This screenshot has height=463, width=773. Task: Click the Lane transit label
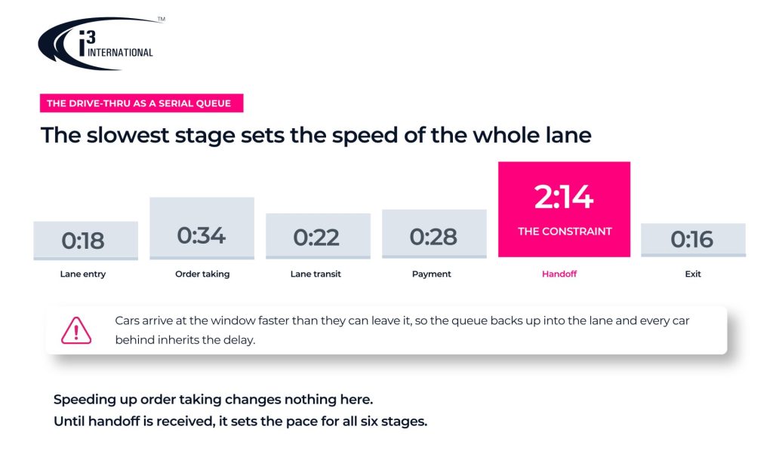coord(316,274)
